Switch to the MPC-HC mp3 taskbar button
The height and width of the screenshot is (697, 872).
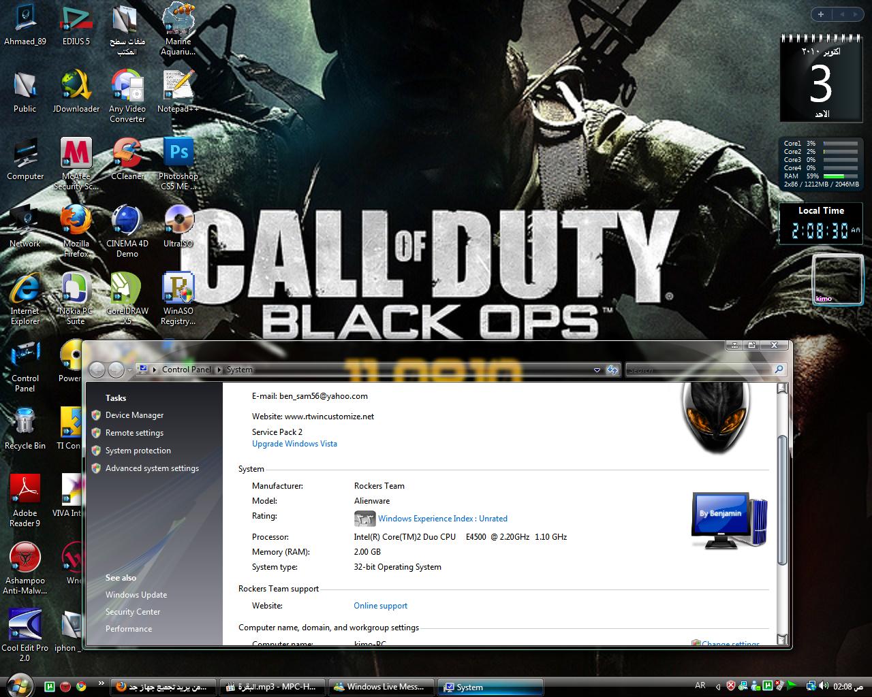pos(272,687)
